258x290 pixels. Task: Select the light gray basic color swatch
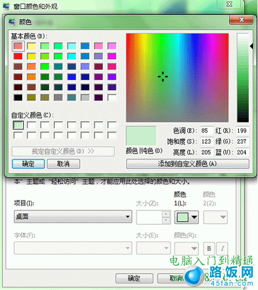[x=85, y=98]
